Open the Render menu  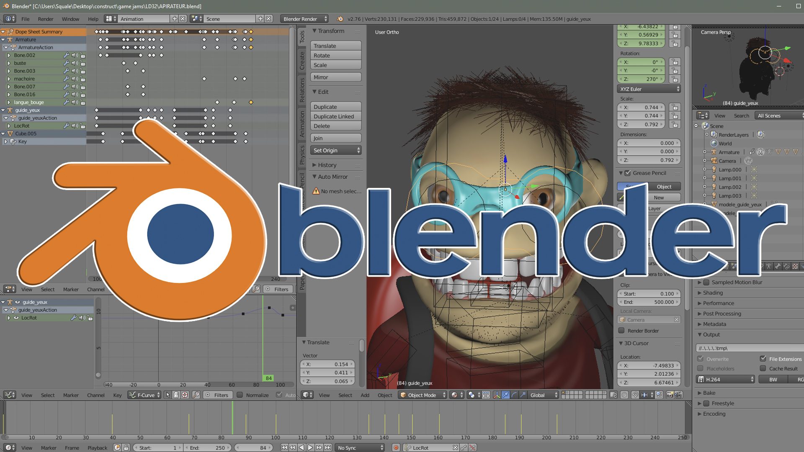coord(46,19)
